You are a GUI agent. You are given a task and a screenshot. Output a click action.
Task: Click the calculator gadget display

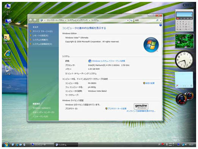pos(184,14)
